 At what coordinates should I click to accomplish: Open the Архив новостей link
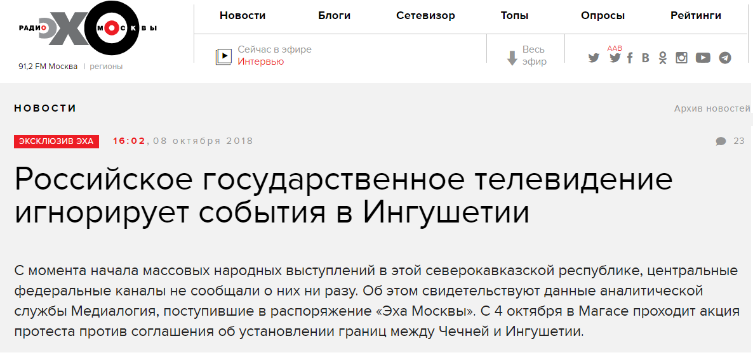(712, 108)
